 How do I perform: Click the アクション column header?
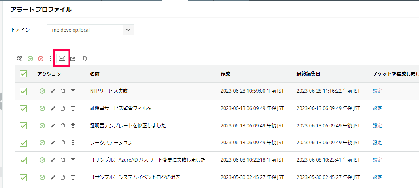49,74
